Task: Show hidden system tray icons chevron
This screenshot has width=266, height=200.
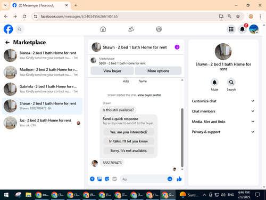Action: coord(204,195)
